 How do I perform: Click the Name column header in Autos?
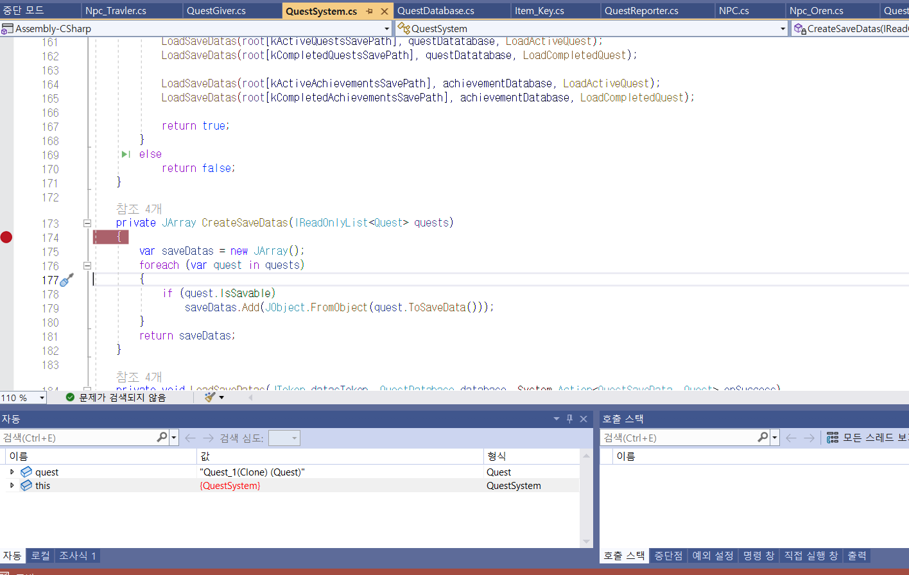(101, 456)
